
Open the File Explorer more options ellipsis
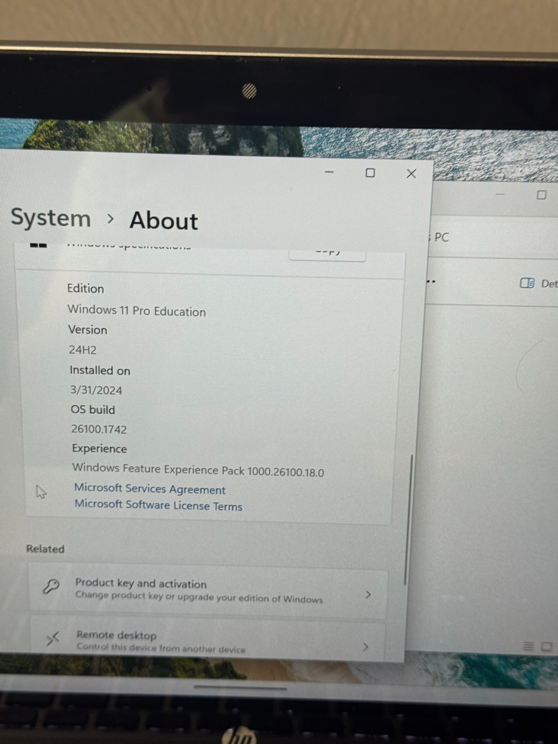point(431,281)
